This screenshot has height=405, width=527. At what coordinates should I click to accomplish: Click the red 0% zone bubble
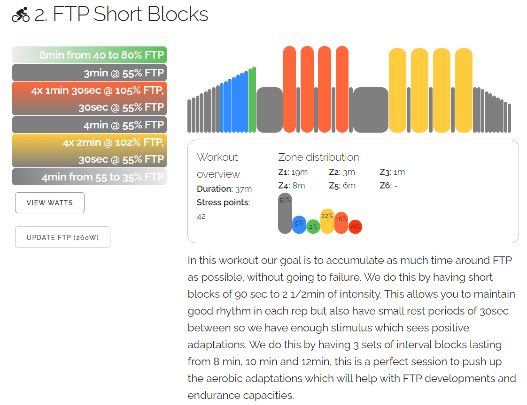[x=355, y=227]
